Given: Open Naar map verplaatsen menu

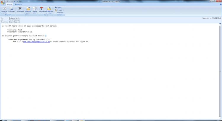Looking at the screenshot, I should pos(28,11).
